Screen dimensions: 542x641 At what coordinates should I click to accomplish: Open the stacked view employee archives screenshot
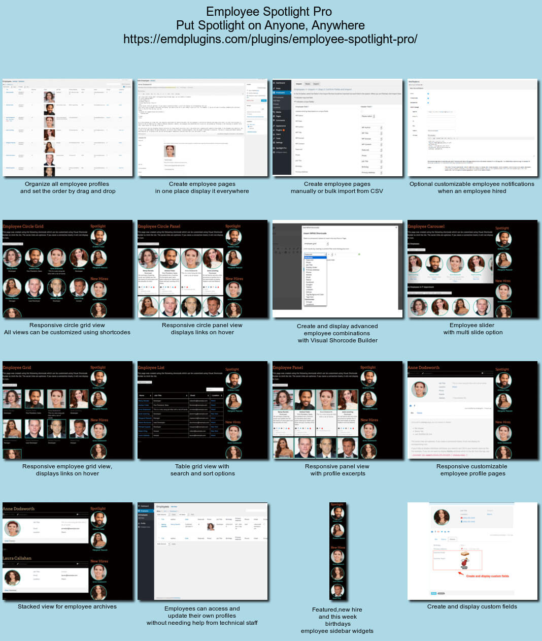(x=67, y=551)
